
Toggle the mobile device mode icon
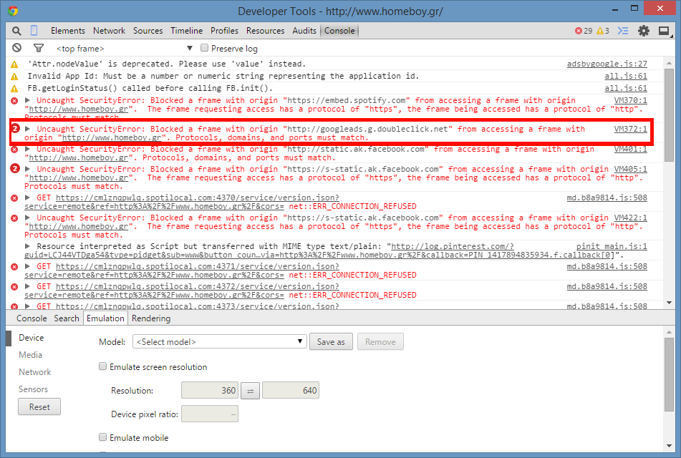point(34,30)
